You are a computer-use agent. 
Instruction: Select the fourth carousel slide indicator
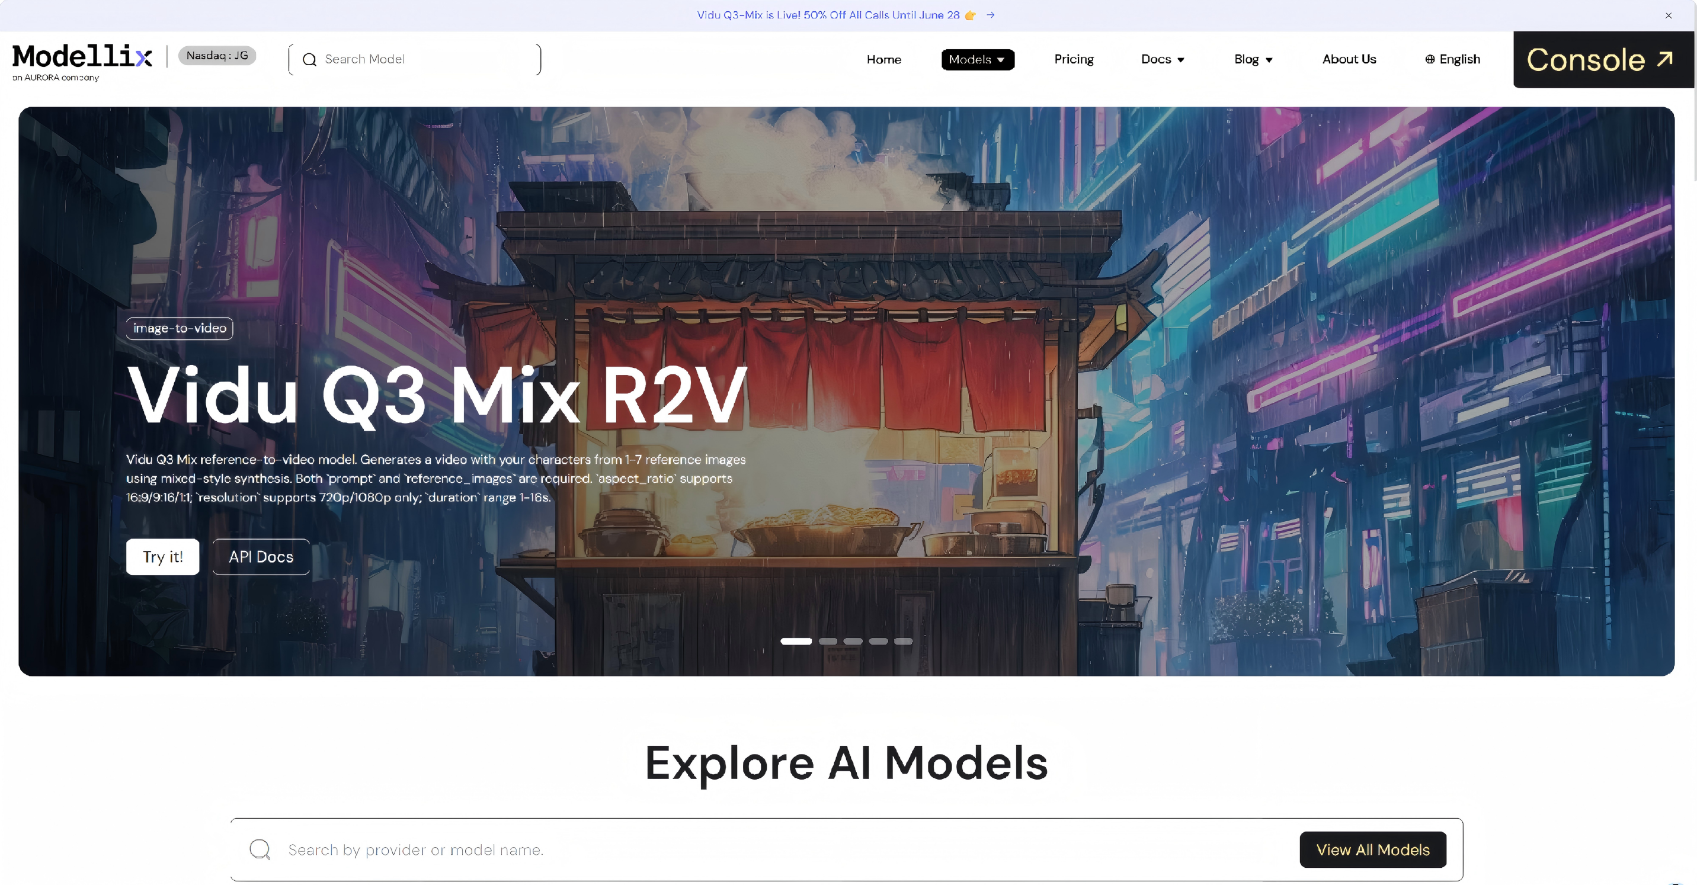(x=878, y=642)
